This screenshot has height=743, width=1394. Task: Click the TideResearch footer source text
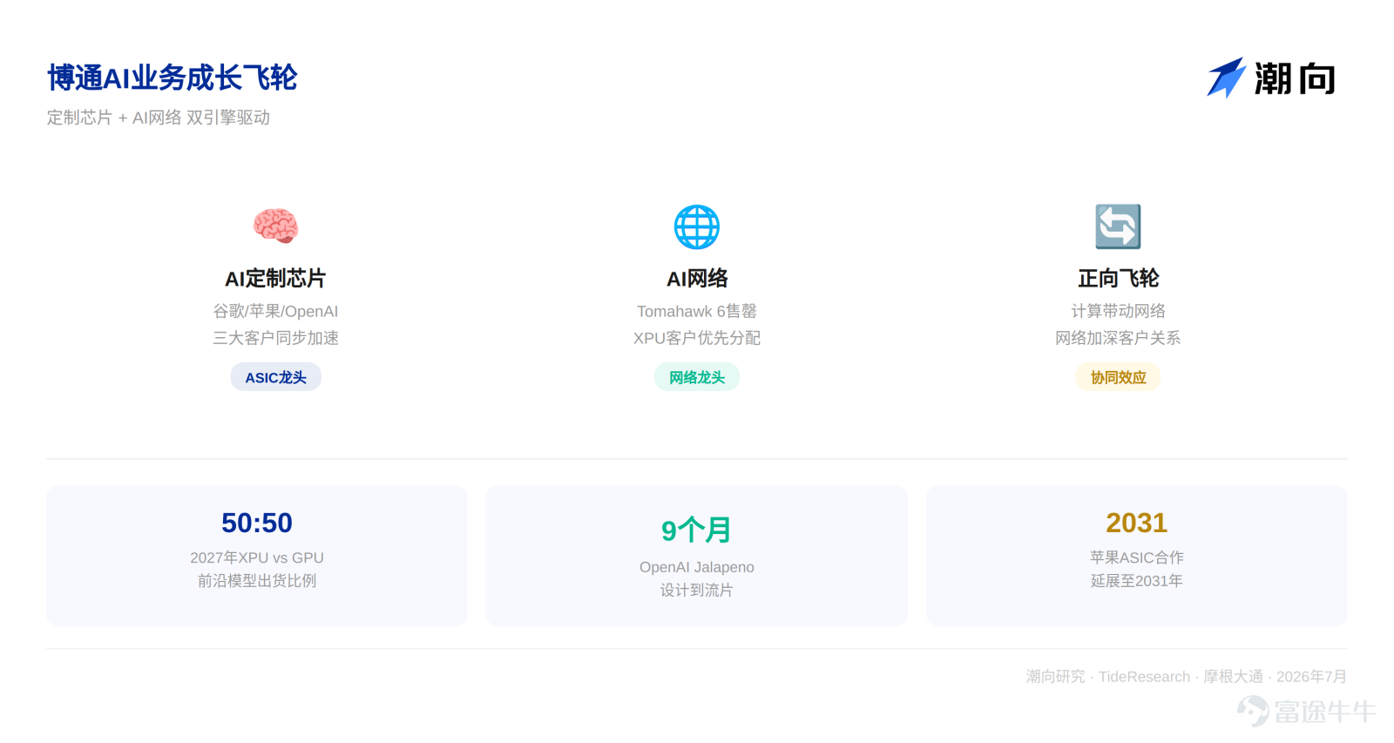click(x=1144, y=677)
